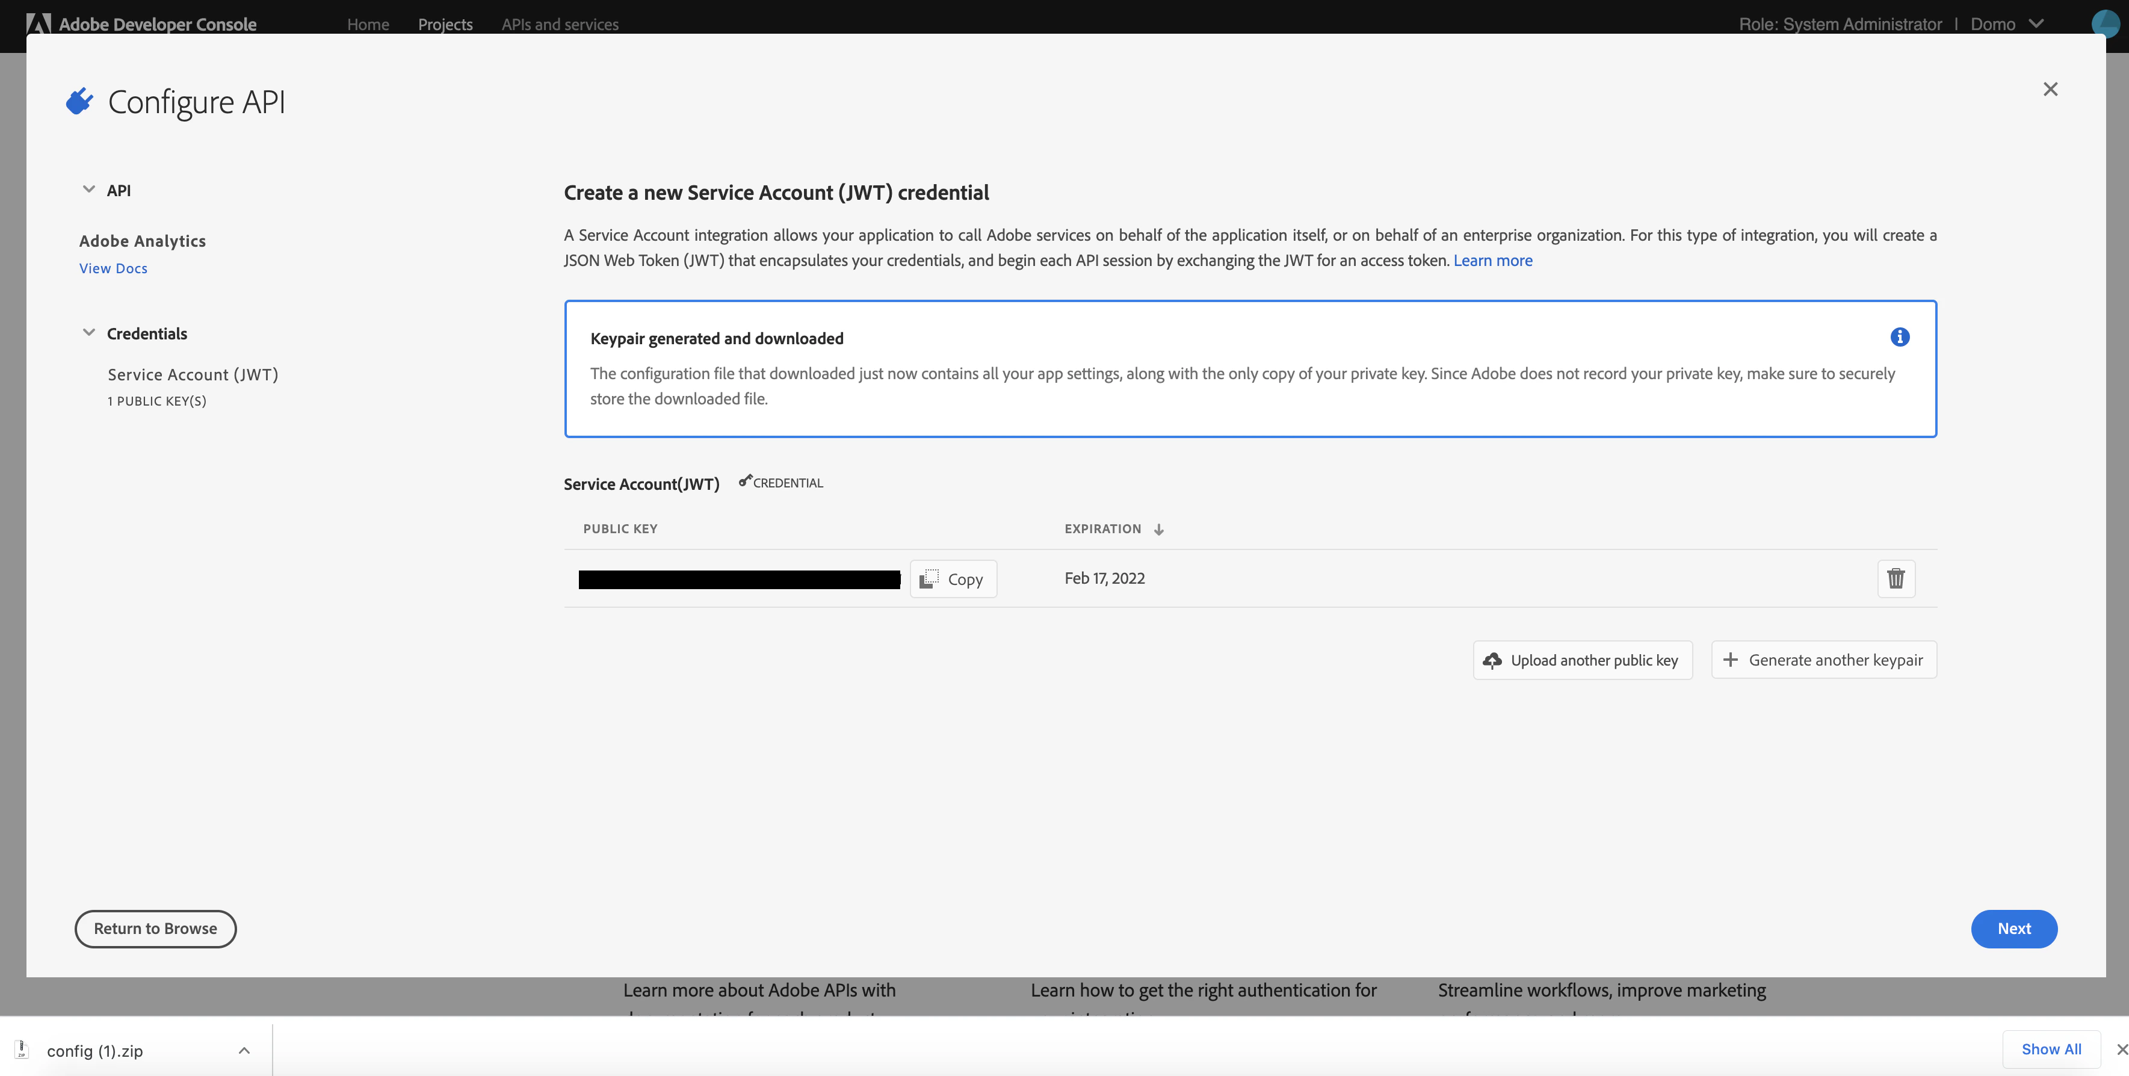Click the Configure API plug icon
Viewport: 2129px width, 1076px height.
[x=79, y=102]
